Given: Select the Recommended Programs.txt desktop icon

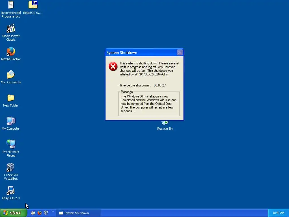Looking at the screenshot, I should tap(11, 9).
